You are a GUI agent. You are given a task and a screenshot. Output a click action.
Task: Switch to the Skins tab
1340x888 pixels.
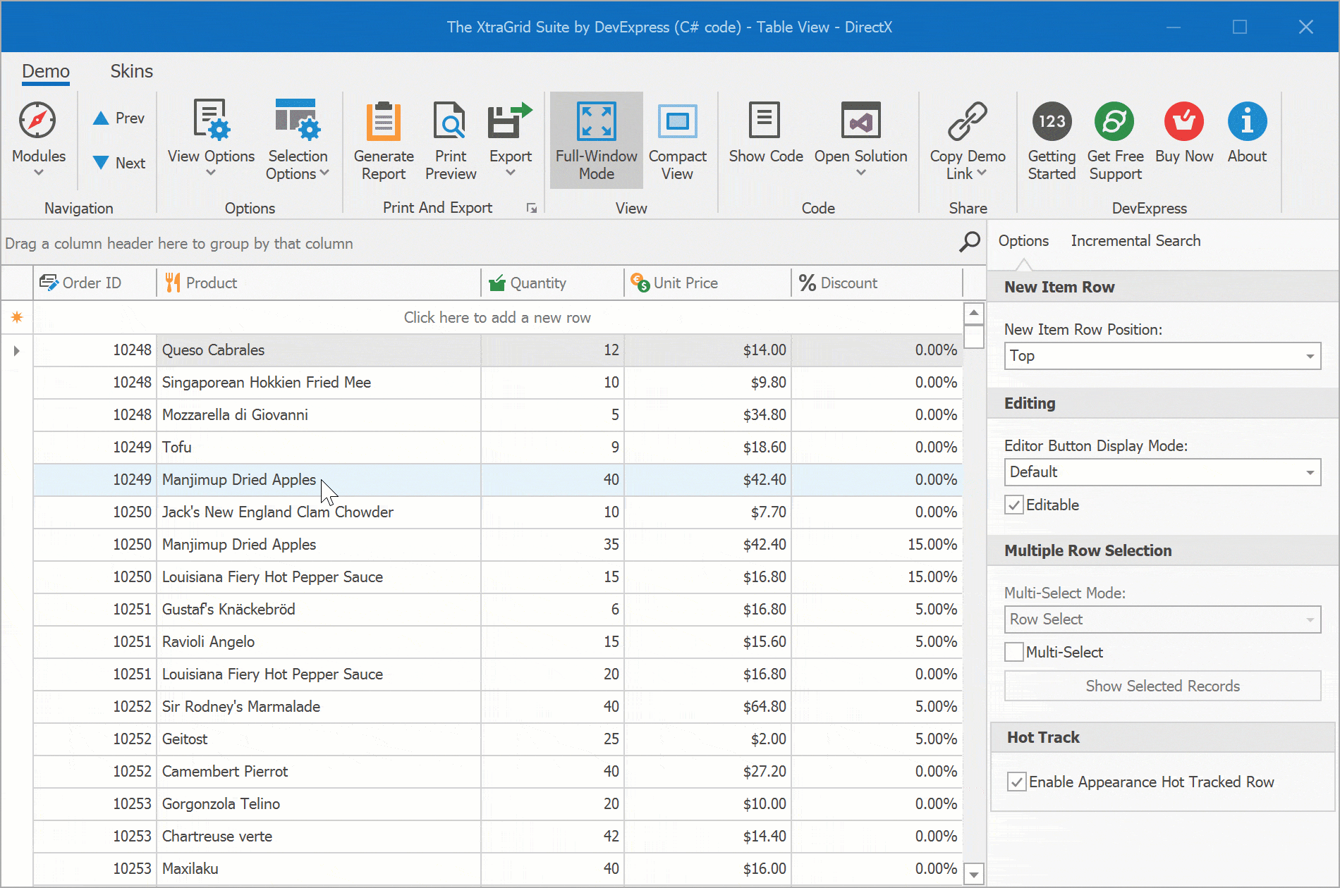(x=131, y=70)
